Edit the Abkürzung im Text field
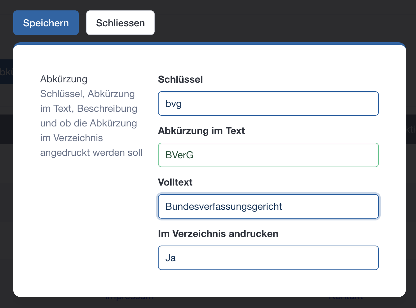This screenshot has width=416, height=308. 268,155
